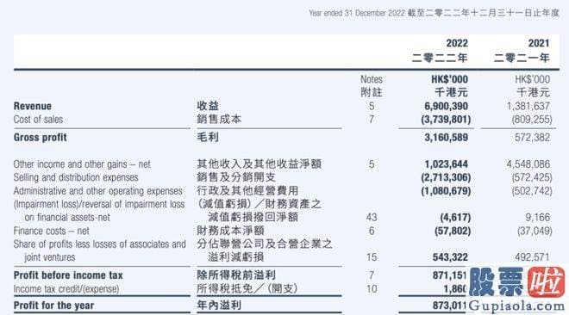
Task: Select Administrative and other operating expenses label
Action: 98,191
